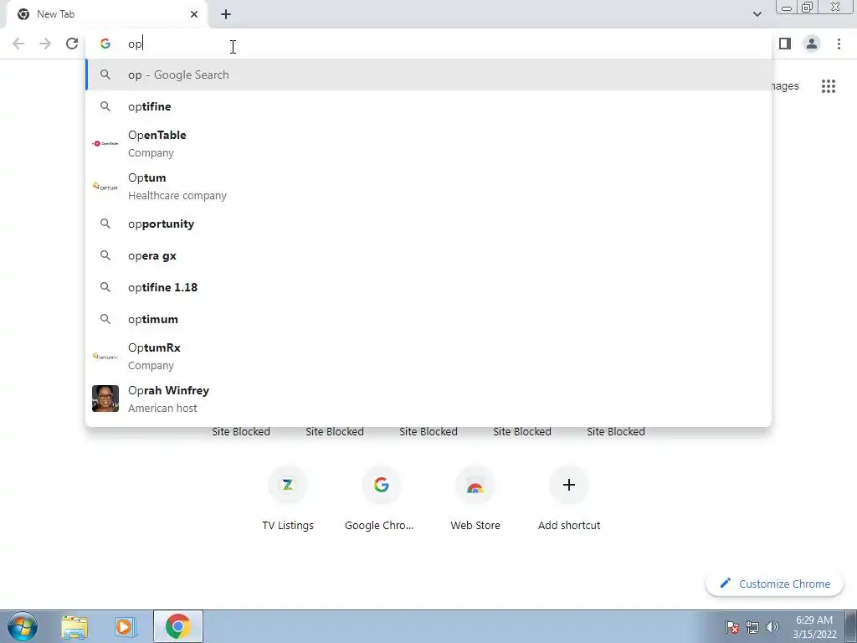Choose the opportunity suggestion
Screen dimensions: 857x643
(428, 224)
